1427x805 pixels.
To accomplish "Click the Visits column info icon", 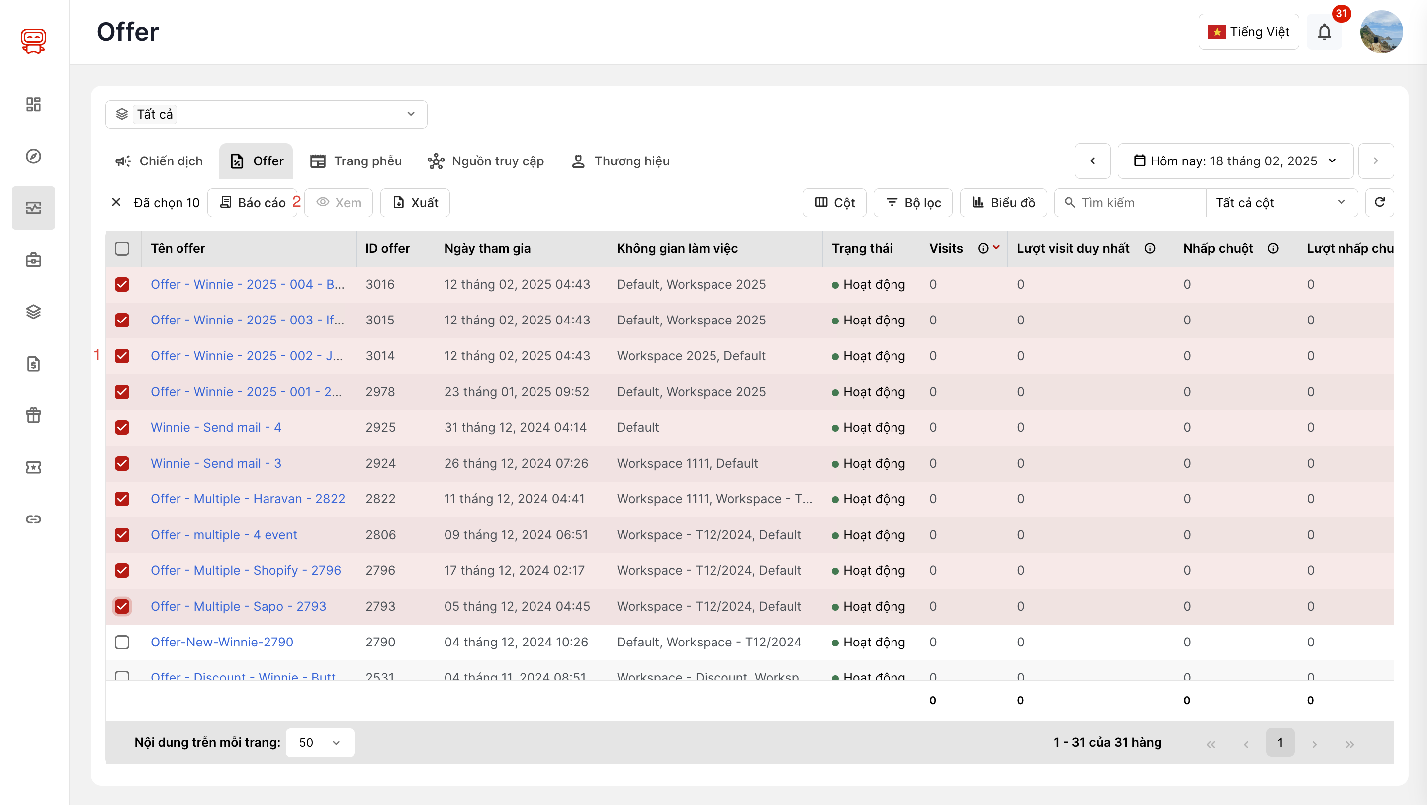I will [x=982, y=248].
